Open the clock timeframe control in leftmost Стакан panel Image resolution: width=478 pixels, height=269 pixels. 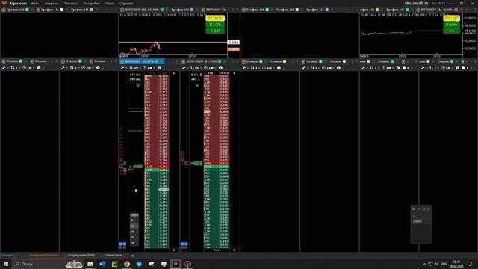pyautogui.click(x=28, y=68)
